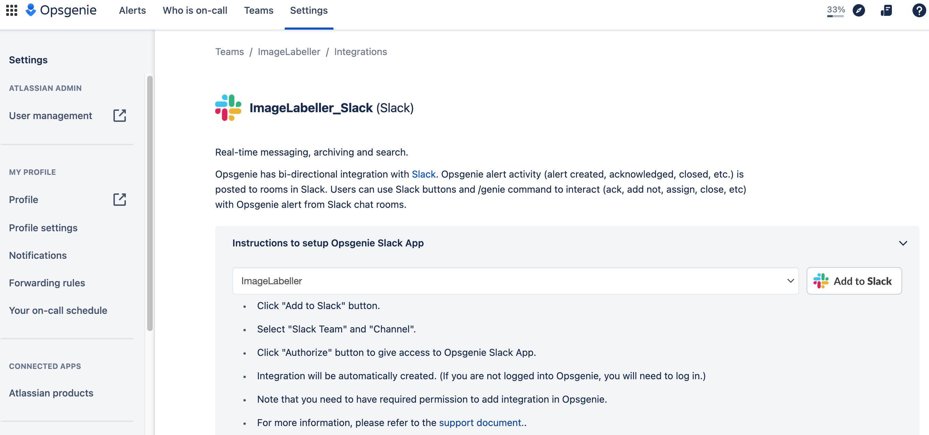929x435 pixels.
Task: Click the ImageLabeller breadcrumb link
Action: tap(289, 52)
